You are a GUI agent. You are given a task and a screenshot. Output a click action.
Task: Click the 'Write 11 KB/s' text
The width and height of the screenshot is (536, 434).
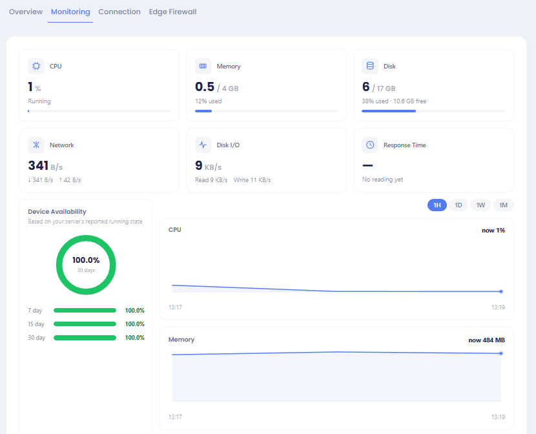click(253, 180)
